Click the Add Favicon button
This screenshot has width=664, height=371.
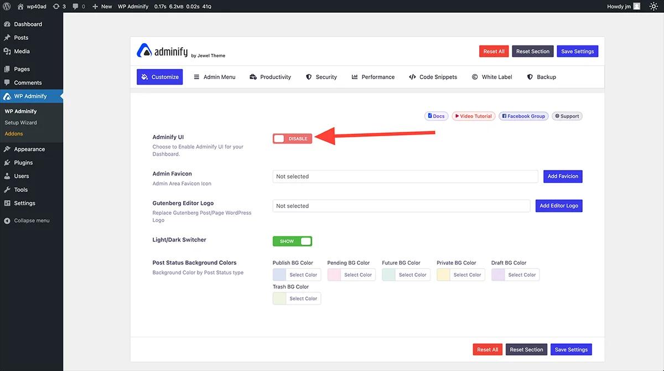(563, 176)
